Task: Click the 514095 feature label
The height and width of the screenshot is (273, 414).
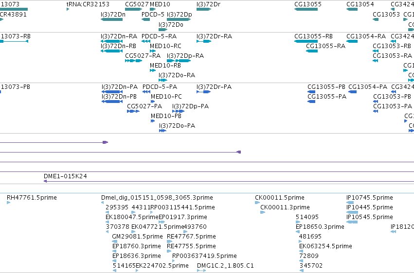Action: [x=307, y=217]
